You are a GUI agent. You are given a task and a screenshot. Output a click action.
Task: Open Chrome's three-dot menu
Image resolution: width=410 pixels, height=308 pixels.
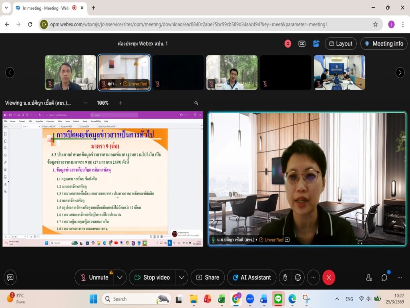coord(403,24)
